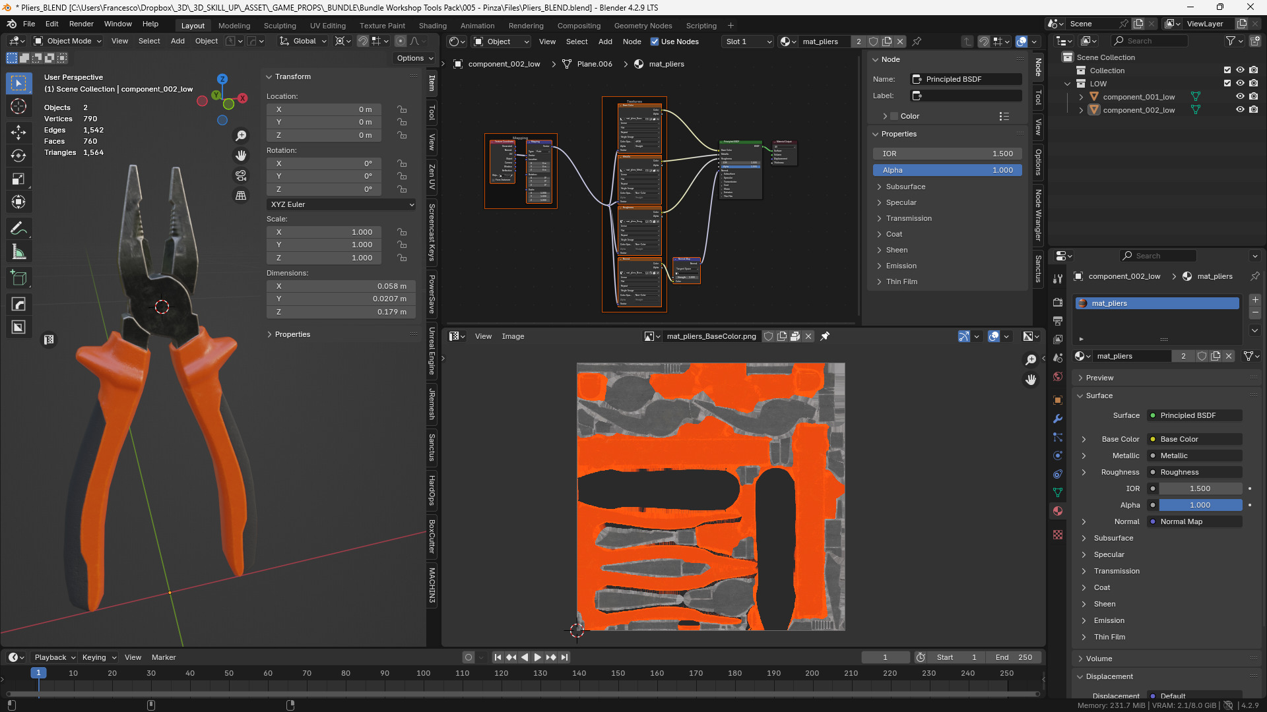This screenshot has width=1267, height=712.
Task: Click the Alpha slider in node properties
Action: pyautogui.click(x=947, y=170)
